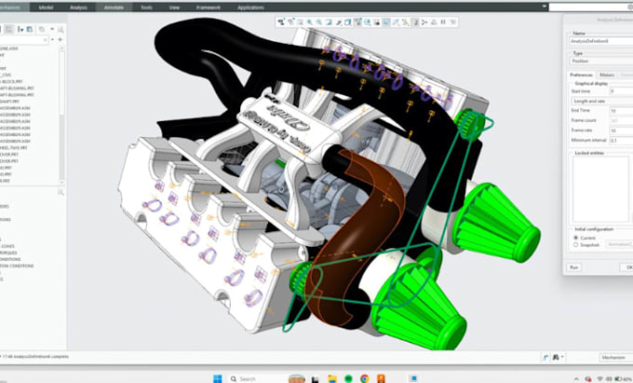633x383 pixels.
Task: Click the End Time input field
Action: [621, 110]
